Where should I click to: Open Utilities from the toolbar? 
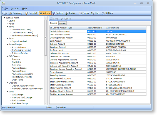(x=107, y=13)
